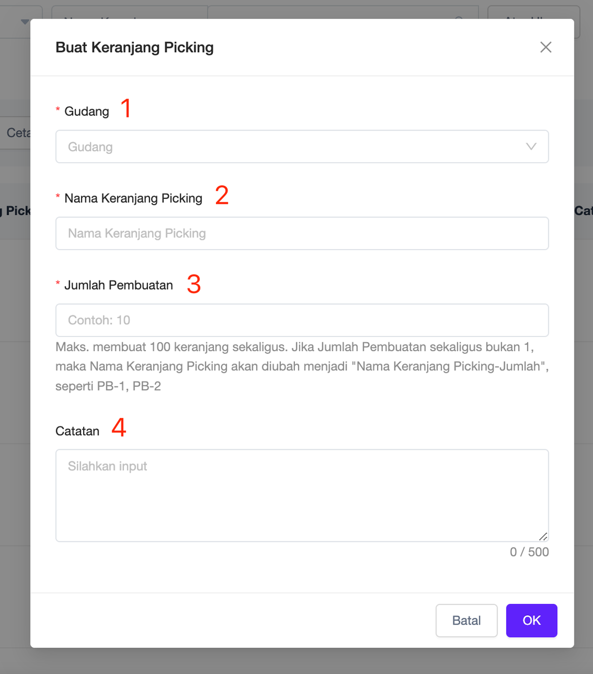Image resolution: width=593 pixels, height=674 pixels.
Task: Click the dialog title Buat Keranjang Picking
Action: coord(134,47)
